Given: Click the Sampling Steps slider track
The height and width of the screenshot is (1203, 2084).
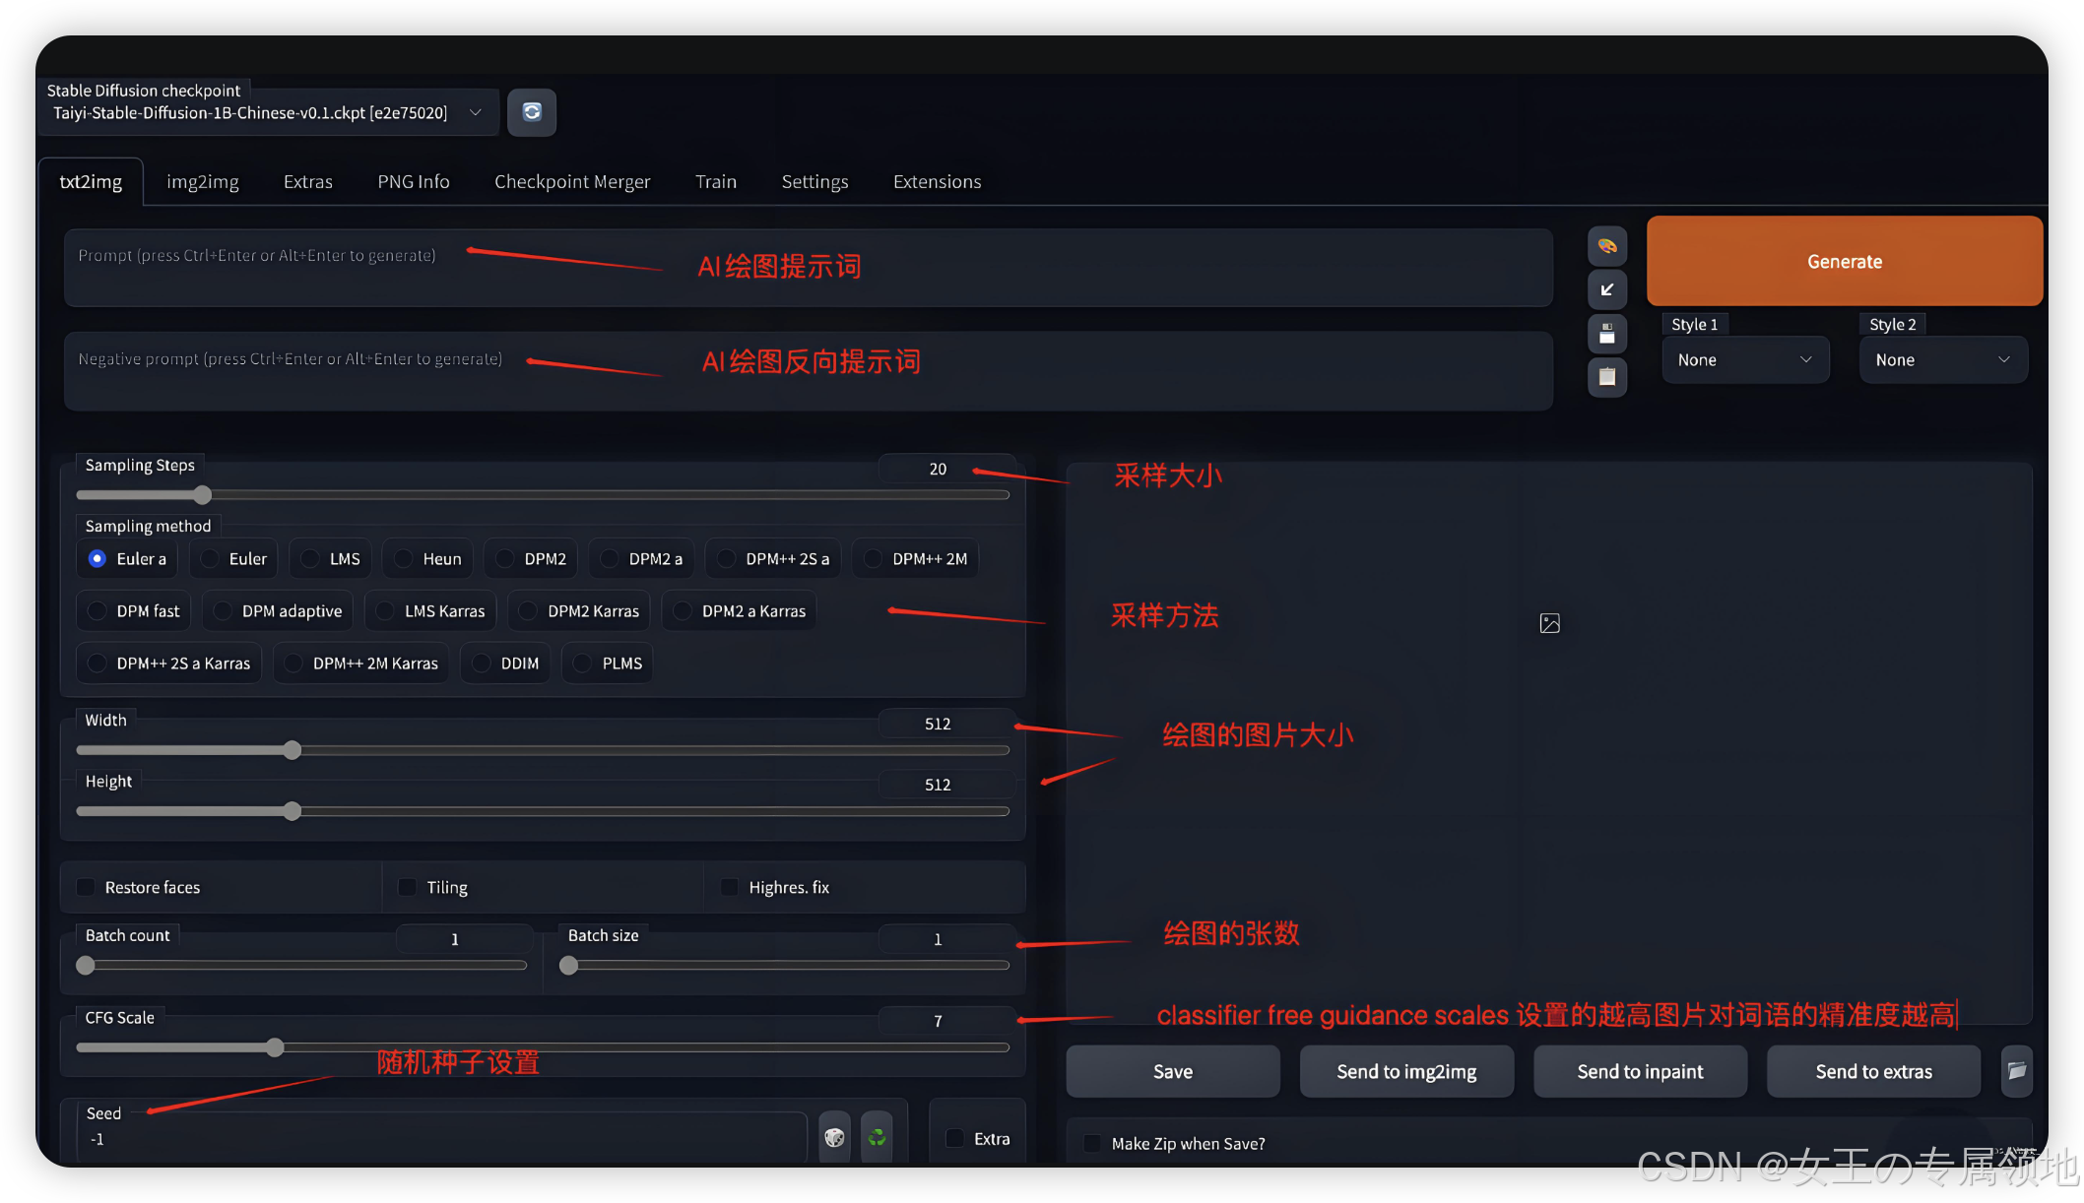Looking at the screenshot, I should 543,495.
